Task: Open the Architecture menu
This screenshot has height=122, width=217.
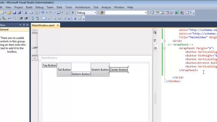Action: 83,7
